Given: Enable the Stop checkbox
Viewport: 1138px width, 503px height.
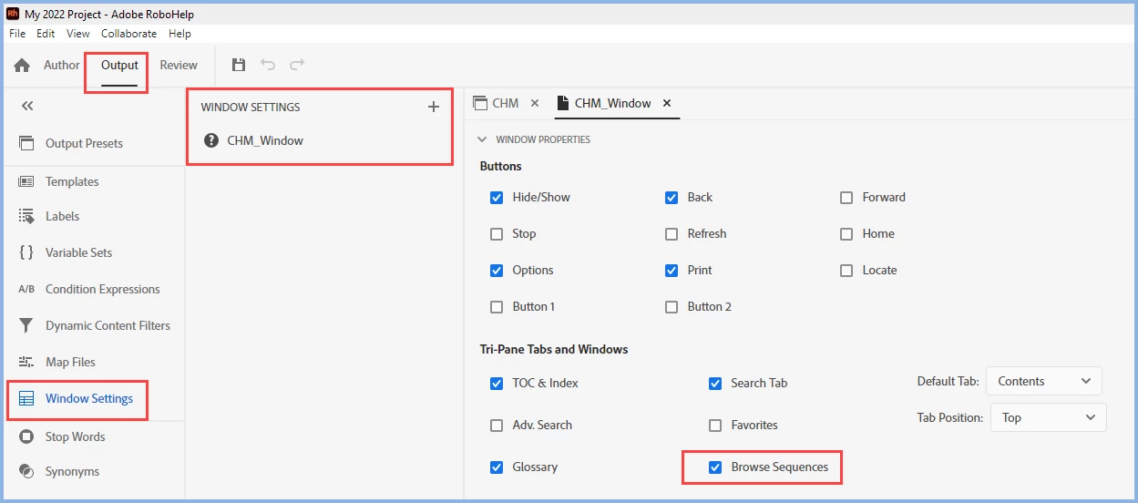Looking at the screenshot, I should 497,233.
